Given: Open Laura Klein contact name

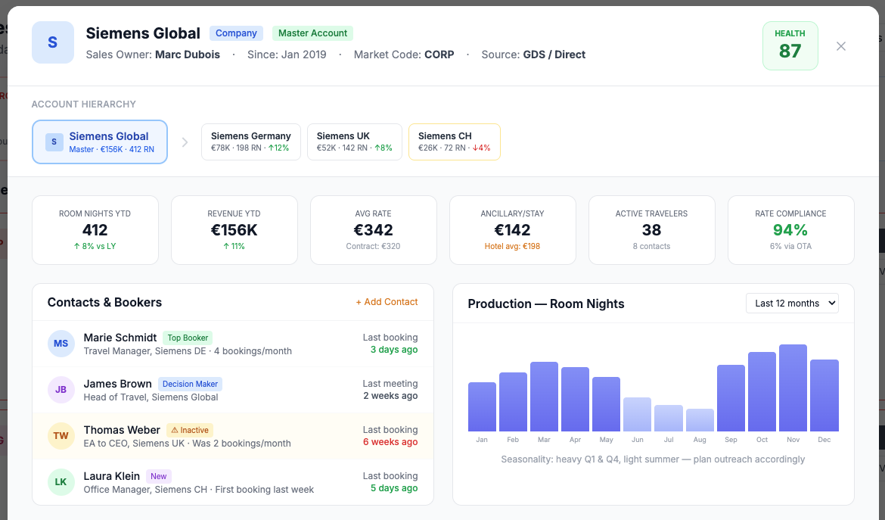Looking at the screenshot, I should point(112,477).
